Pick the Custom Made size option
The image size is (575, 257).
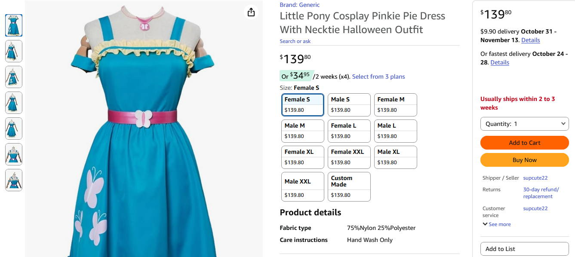349,187
